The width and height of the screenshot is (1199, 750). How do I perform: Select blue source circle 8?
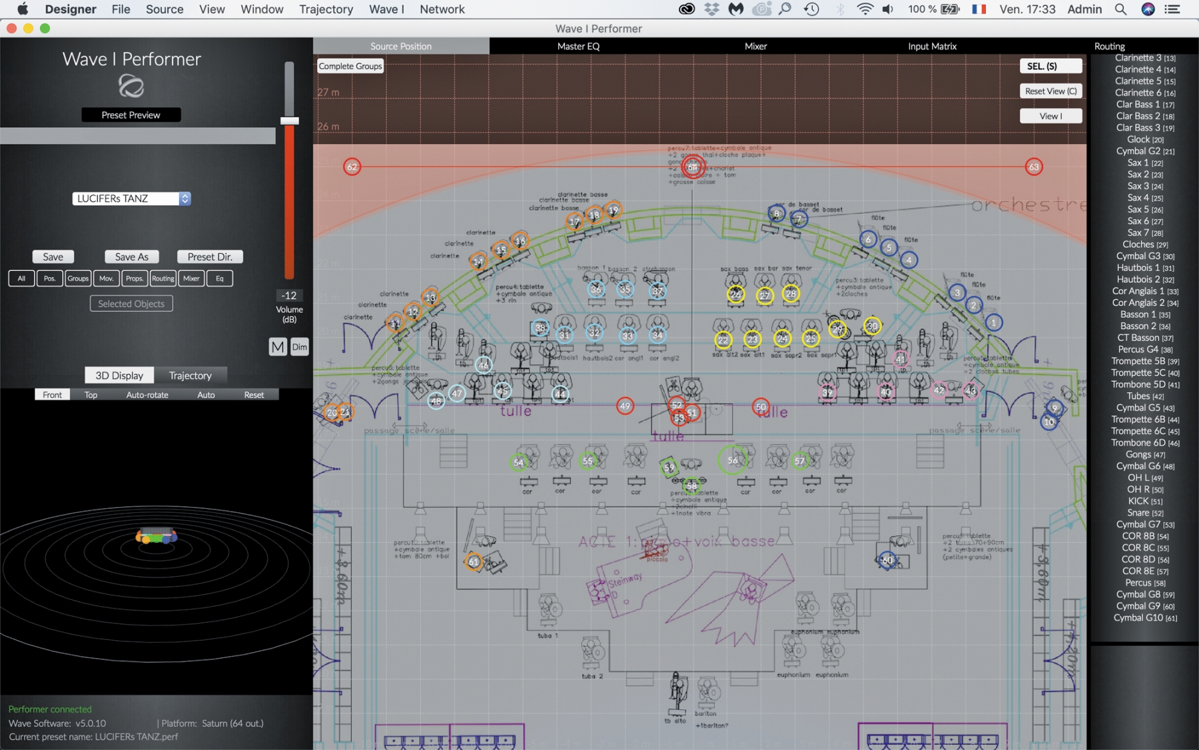coord(775,214)
